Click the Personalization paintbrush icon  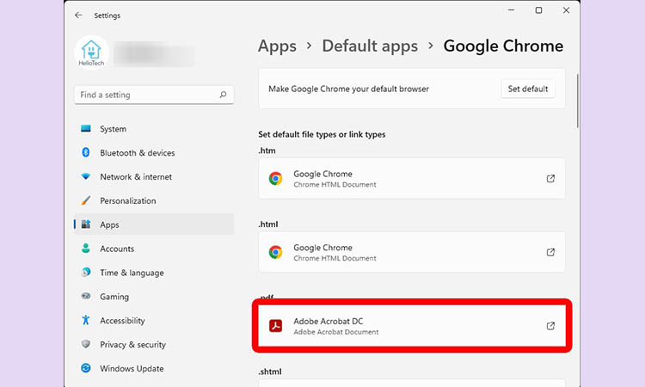[85, 200]
